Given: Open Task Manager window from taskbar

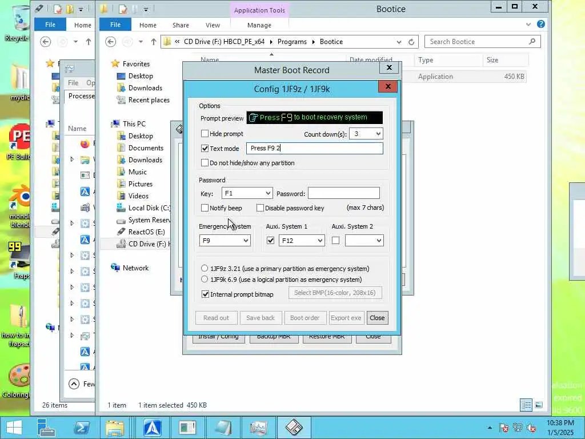Looking at the screenshot, I should pyautogui.click(x=259, y=428).
